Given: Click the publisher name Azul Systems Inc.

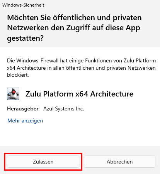Looking at the screenshot, I should tap(64, 109).
